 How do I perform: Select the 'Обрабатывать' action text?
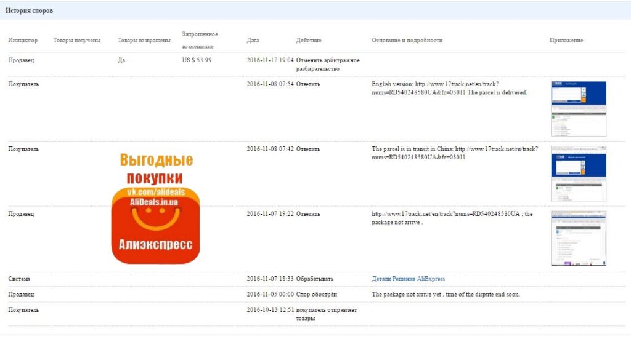point(315,279)
